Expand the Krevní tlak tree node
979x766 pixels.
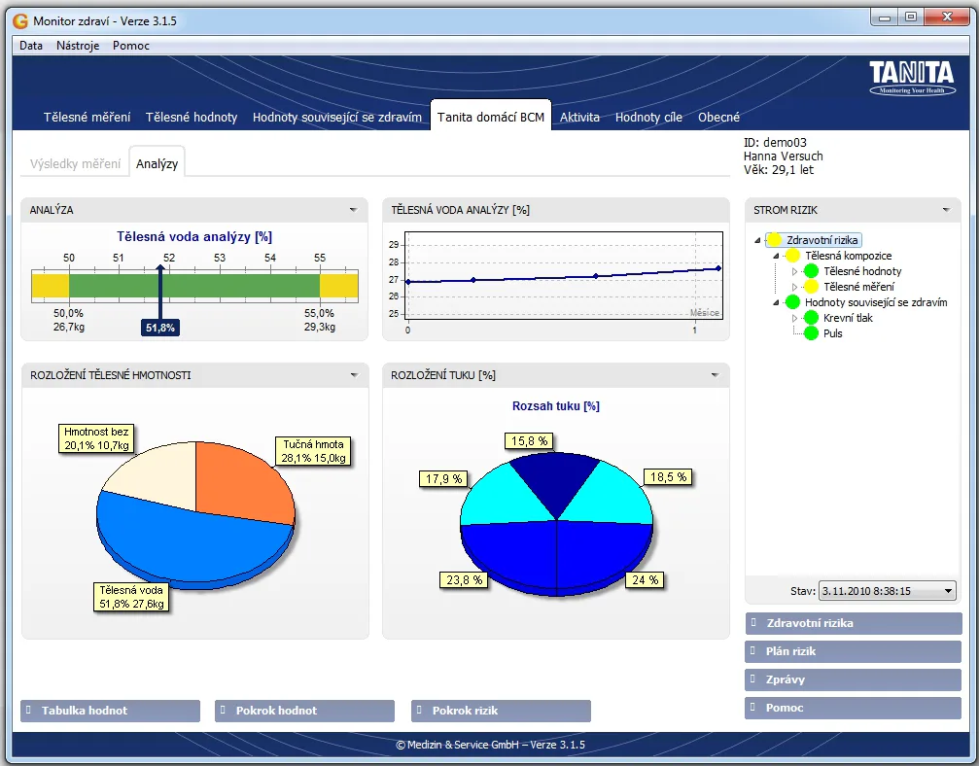tap(794, 318)
